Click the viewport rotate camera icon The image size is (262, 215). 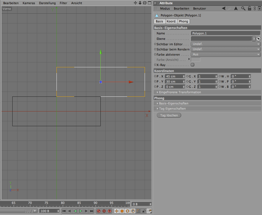pos(144,3)
